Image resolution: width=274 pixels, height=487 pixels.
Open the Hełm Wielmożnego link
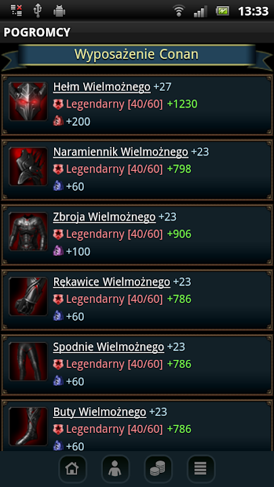[x=102, y=87]
